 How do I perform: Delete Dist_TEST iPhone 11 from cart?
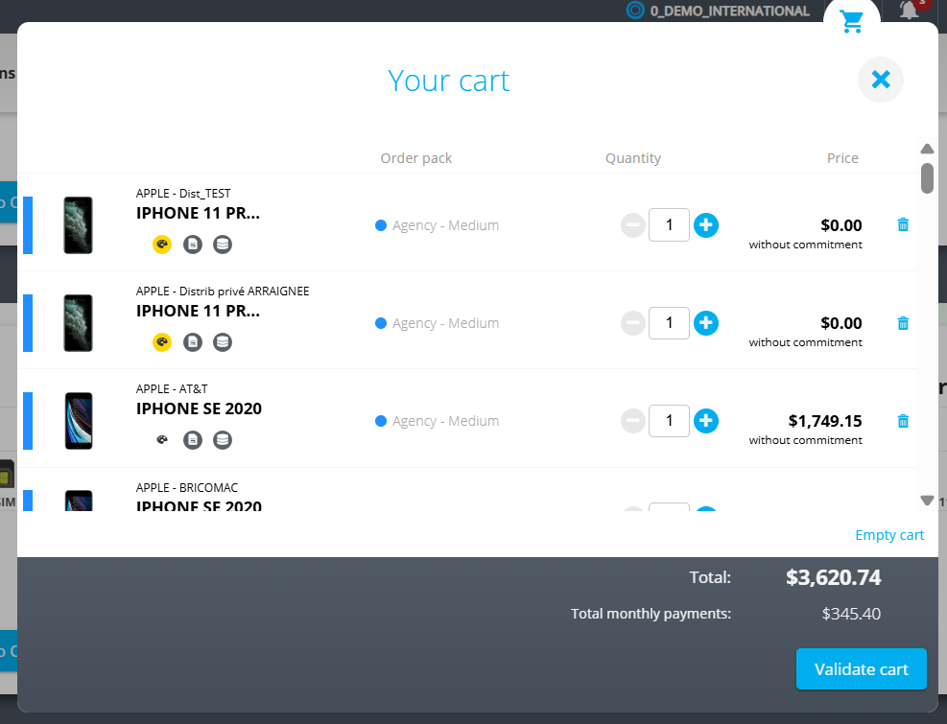pos(903,224)
